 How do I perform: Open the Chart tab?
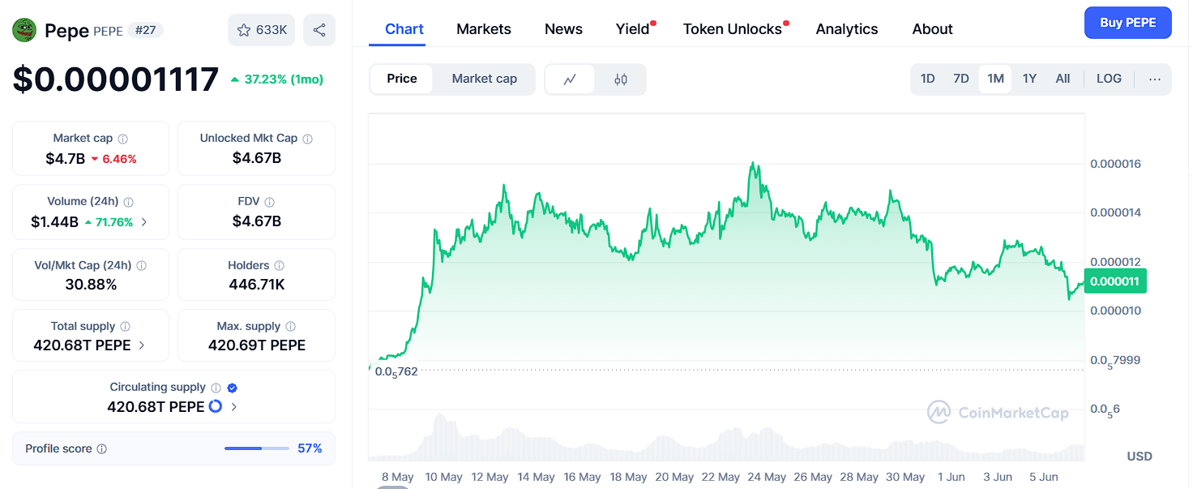(x=404, y=29)
